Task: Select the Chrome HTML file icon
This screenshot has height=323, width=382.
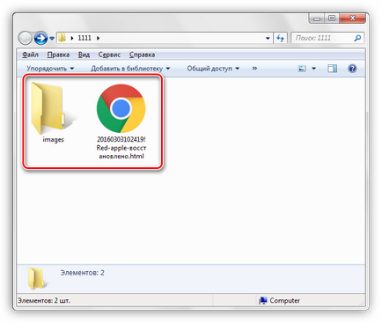Action: coord(121,108)
